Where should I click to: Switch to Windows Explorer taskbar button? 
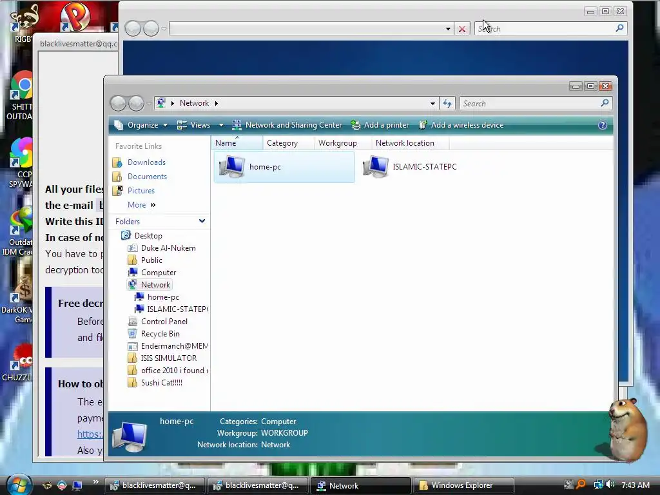[x=464, y=486]
